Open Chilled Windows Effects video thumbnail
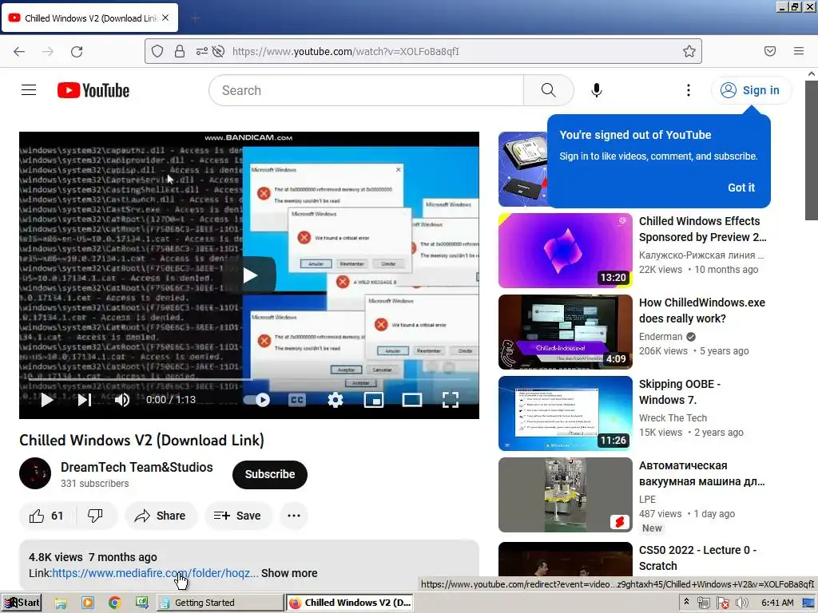 tap(565, 250)
